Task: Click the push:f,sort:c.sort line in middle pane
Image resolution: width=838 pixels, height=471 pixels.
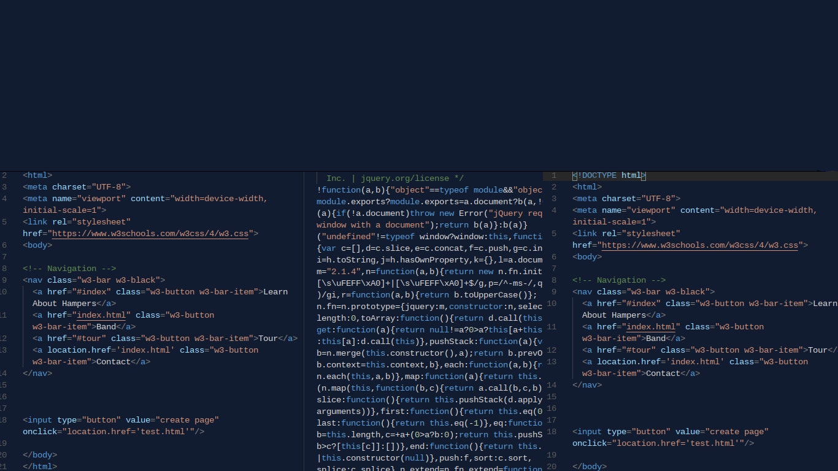Action: click(425, 458)
